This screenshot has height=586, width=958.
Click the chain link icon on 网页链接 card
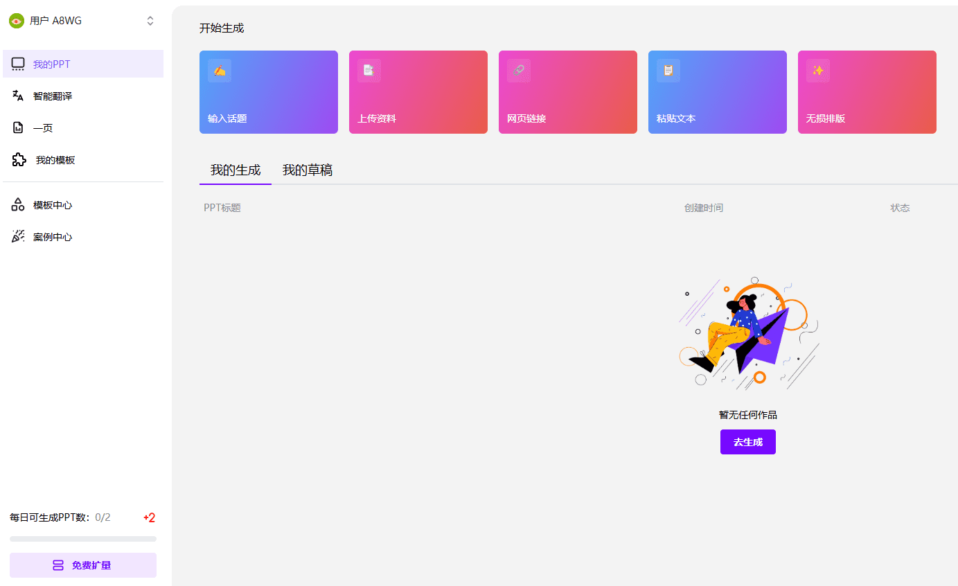(x=519, y=71)
